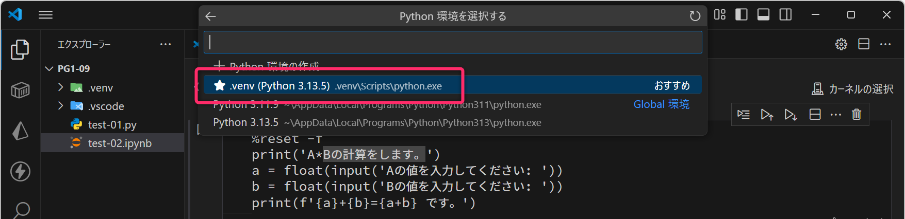905x219 pixels.
Task: Refresh the Python environment list
Action: (x=695, y=16)
